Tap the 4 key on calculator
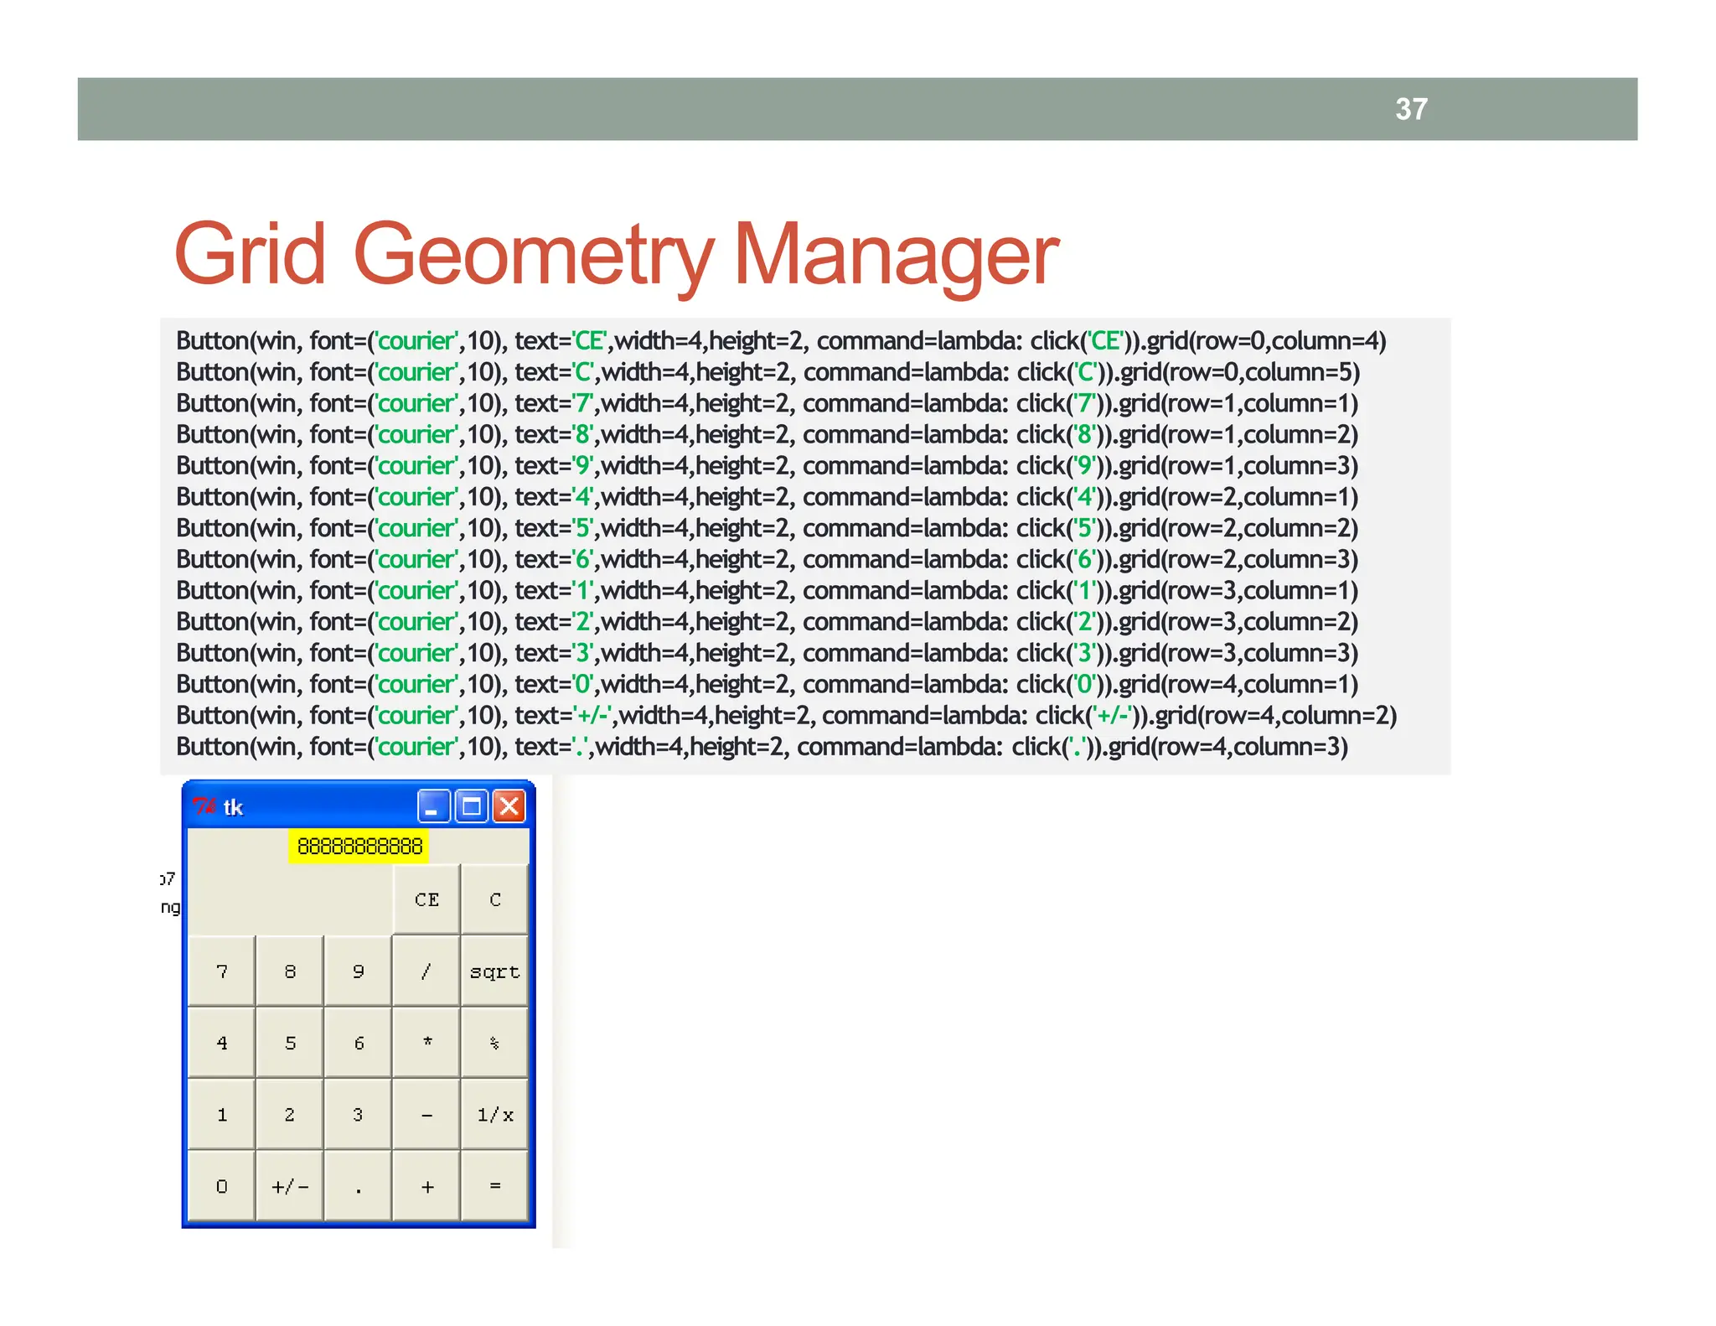 pyautogui.click(x=222, y=1043)
